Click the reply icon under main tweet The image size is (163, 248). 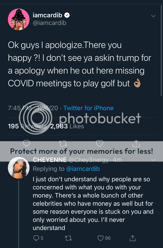(x=26, y=143)
